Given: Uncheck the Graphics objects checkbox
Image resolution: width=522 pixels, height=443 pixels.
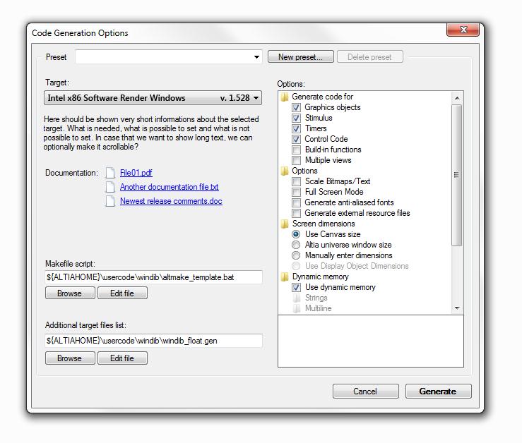Looking at the screenshot, I should click(296, 107).
